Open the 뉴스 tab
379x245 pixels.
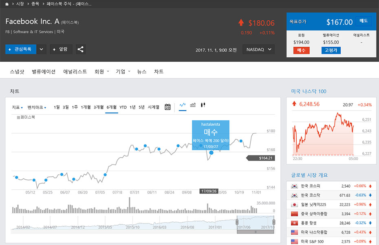click(142, 72)
